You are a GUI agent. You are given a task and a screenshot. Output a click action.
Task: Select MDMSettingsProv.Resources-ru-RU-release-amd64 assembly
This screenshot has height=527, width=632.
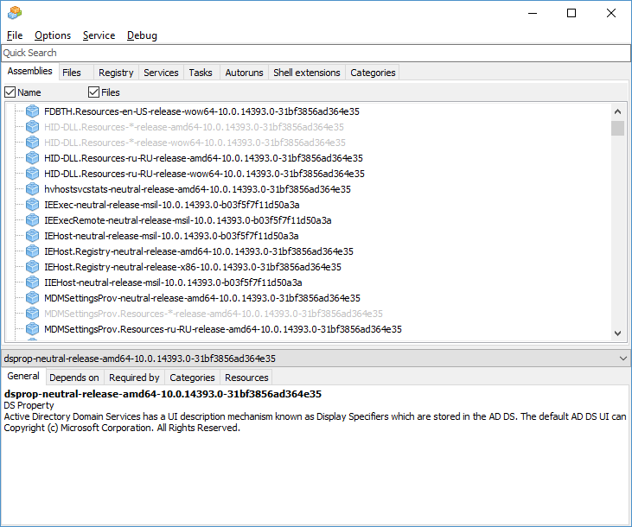[223, 329]
